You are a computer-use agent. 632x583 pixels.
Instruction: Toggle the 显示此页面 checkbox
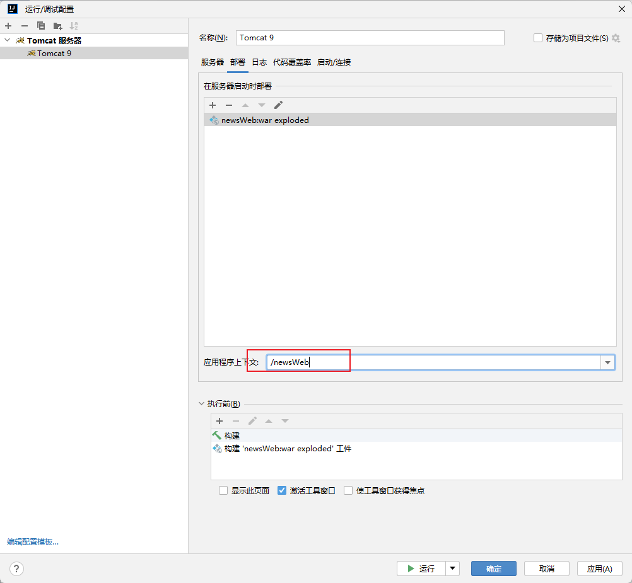pyautogui.click(x=223, y=490)
